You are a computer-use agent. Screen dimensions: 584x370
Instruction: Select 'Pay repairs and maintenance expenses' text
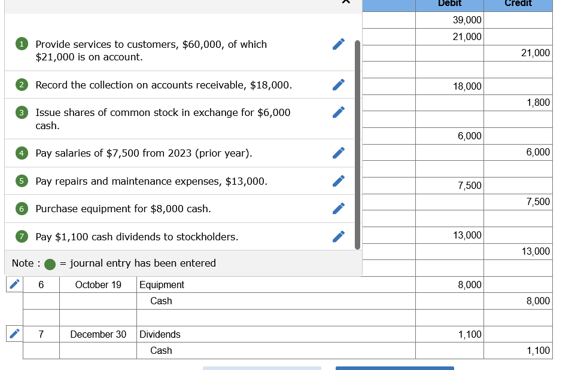click(151, 181)
